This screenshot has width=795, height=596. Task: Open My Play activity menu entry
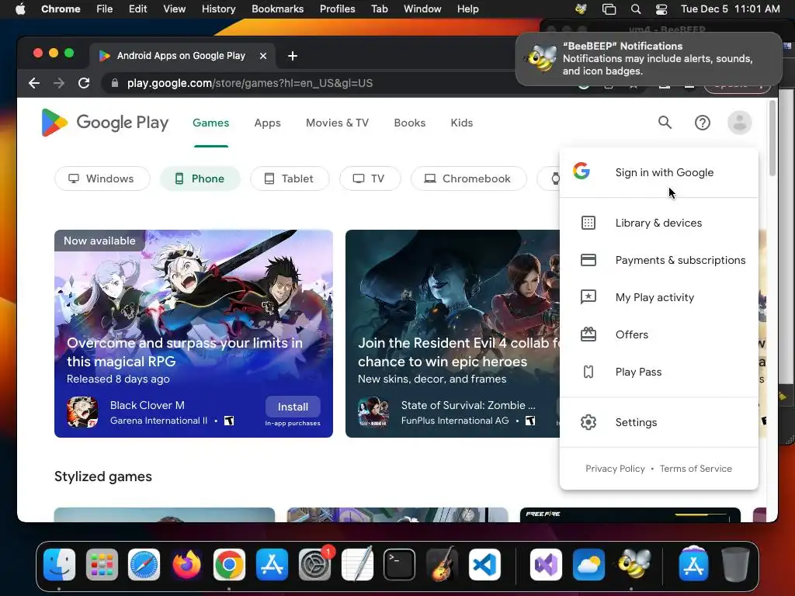(x=658, y=297)
